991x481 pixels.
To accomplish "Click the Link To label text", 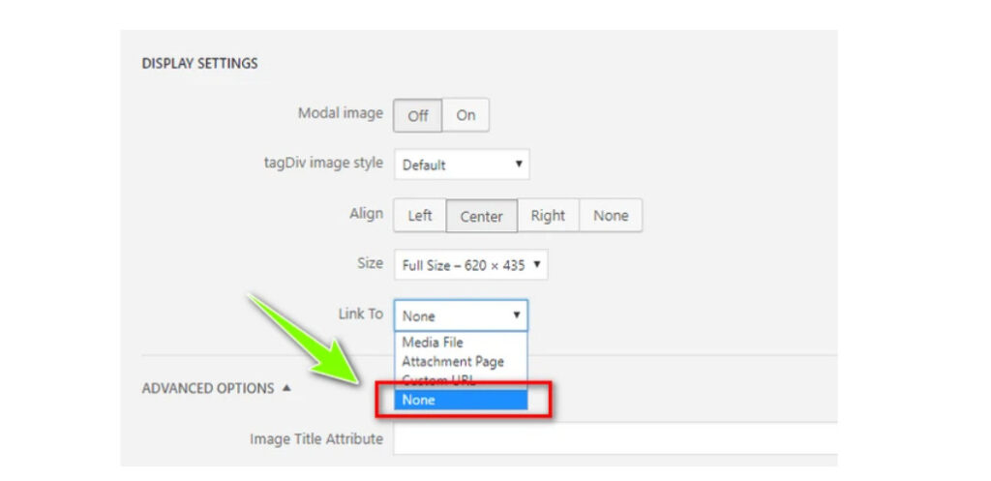I will (361, 314).
